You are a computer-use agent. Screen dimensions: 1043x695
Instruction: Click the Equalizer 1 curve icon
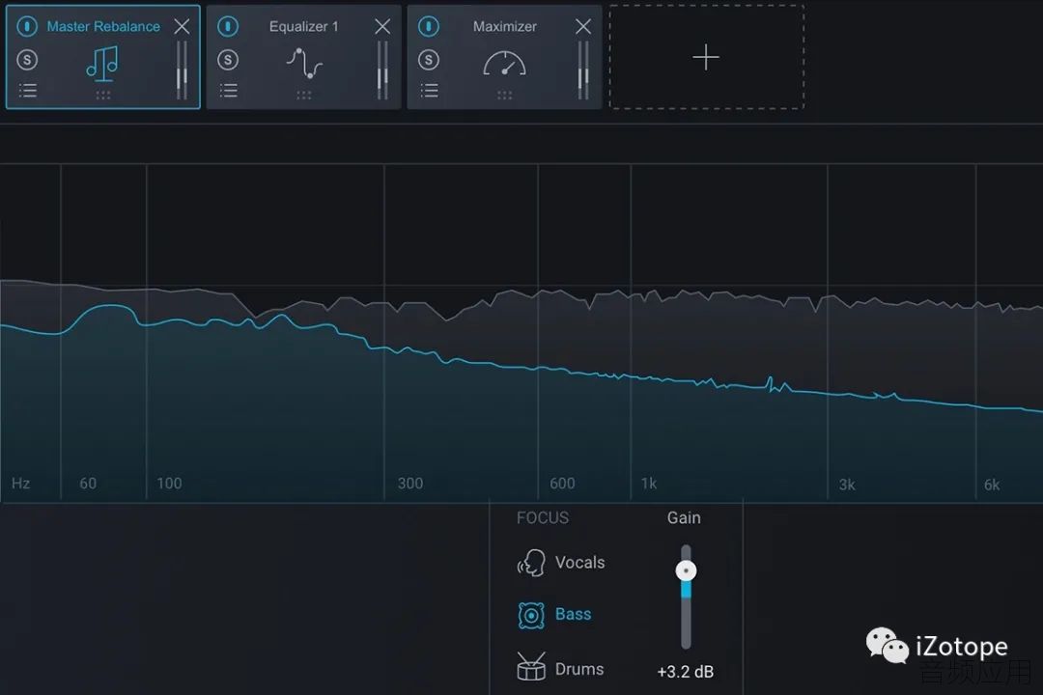[x=304, y=63]
